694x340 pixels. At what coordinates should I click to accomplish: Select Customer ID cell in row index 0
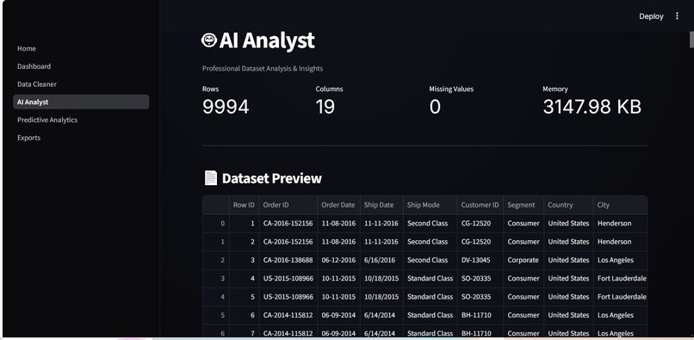pos(480,224)
